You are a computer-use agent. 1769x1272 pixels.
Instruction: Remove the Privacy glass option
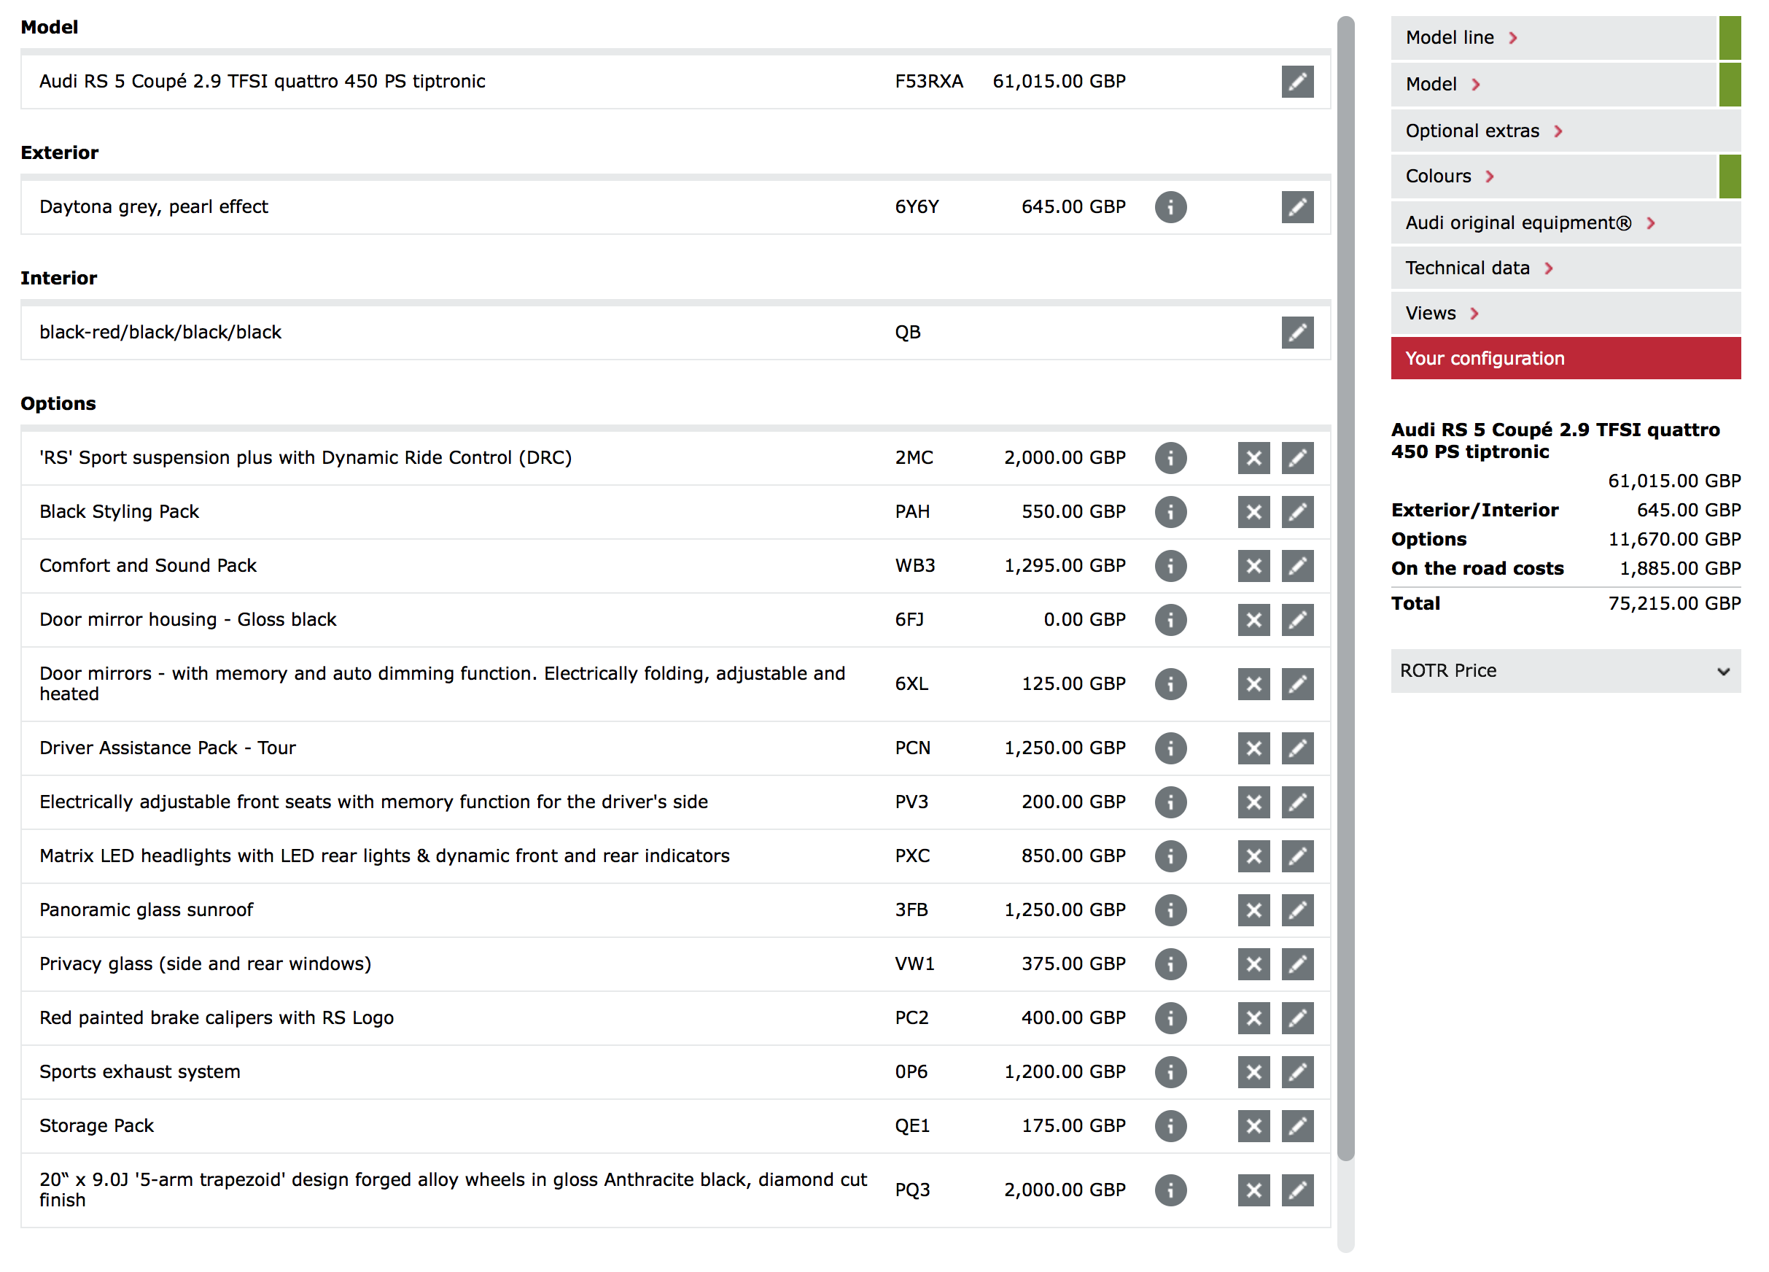(x=1253, y=963)
